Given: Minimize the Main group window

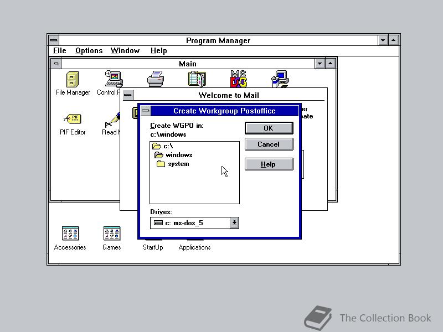Looking at the screenshot, I should pos(320,64).
